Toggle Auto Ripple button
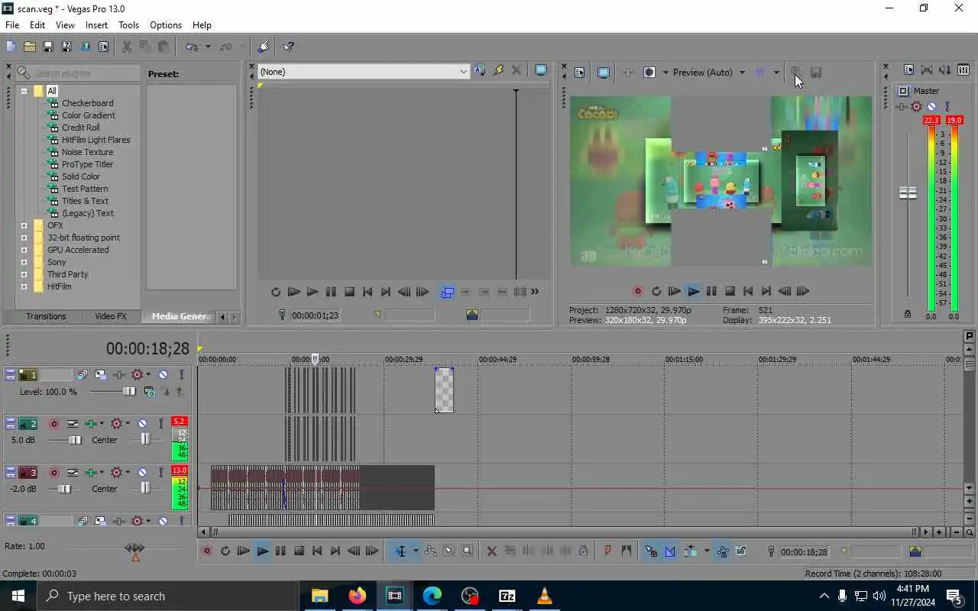Screen dimensions: 978x611 pos(691,551)
